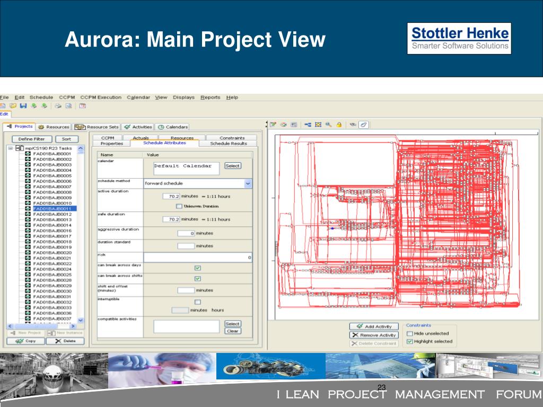543x407 pixels.
Task: Collapse the mp/CS190 R23 Tasks tree node
Action: [x=11, y=148]
